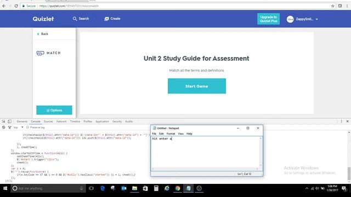Click the Cortana 'Ask me anything' search box
351x197 pixels.
(x=48, y=188)
